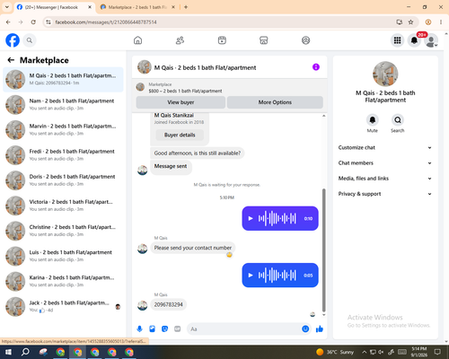
Task: Open Buyer details for M Qais Stanikzai
Action: pos(180,135)
